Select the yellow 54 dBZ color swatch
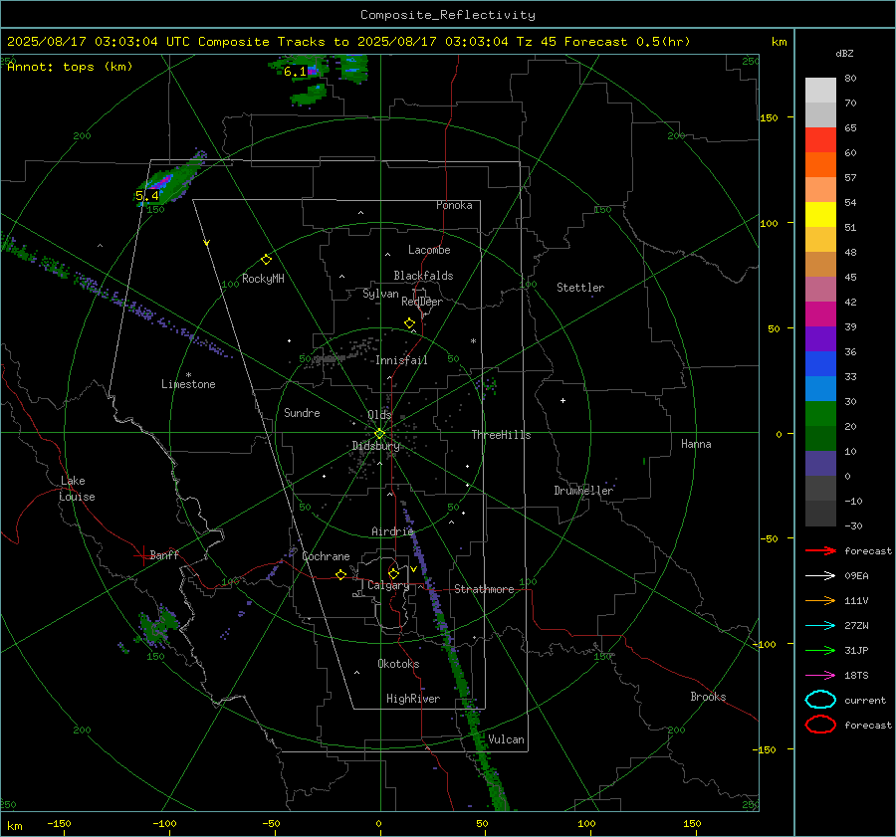 click(x=820, y=214)
